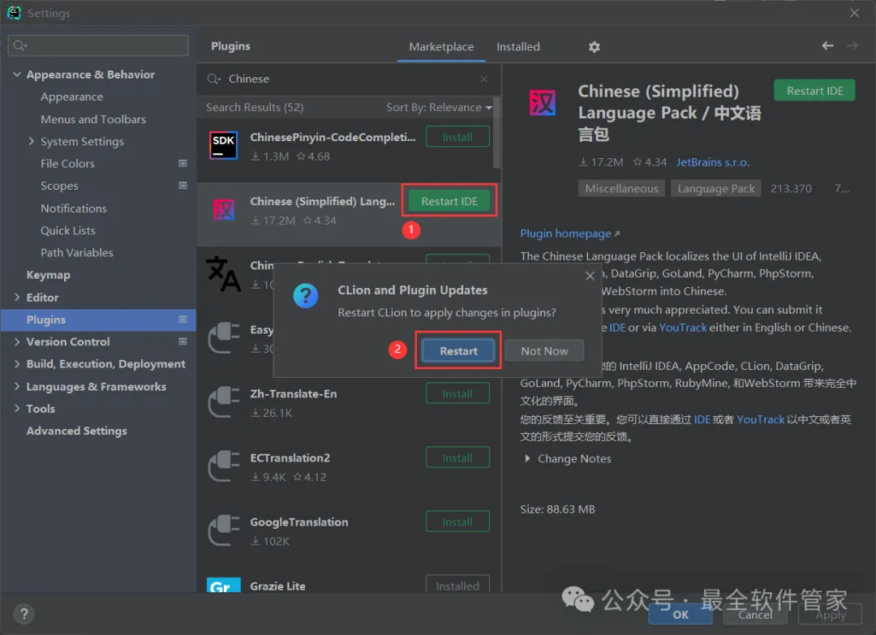Expand the Version Control section
This screenshot has width=876, height=635.
pyautogui.click(x=17, y=341)
